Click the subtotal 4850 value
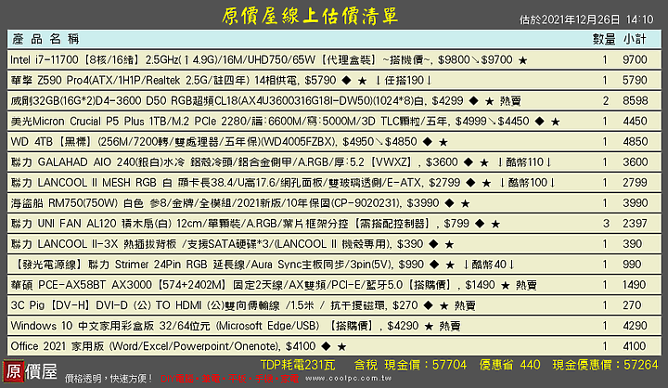This screenshot has height=388, width=668. coord(635,142)
